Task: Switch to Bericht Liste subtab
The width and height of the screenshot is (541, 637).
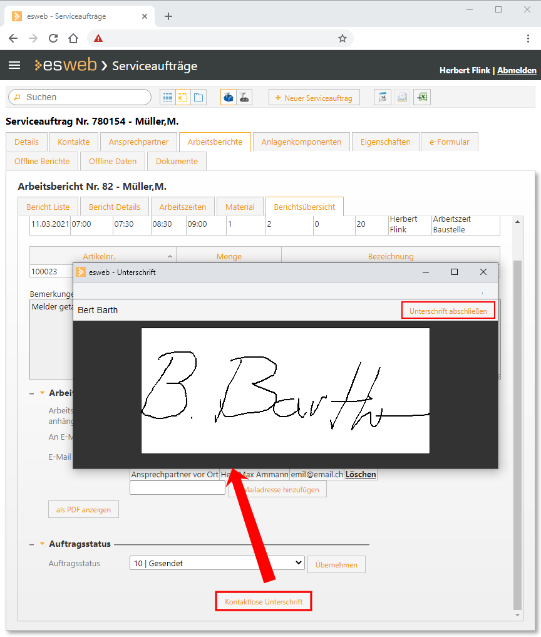Action: (x=48, y=207)
